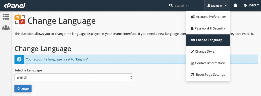
Task: Click the gears icon beside Account Preferences
Action: [193, 17]
